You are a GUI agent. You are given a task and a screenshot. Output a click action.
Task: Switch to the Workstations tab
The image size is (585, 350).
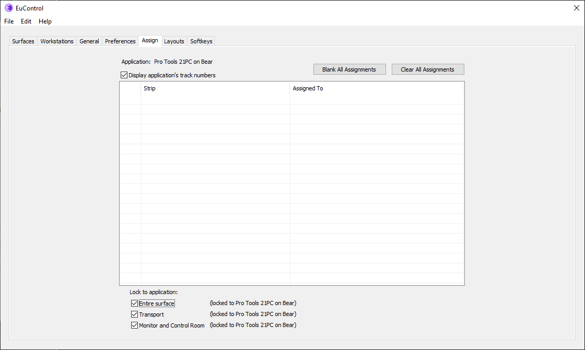[x=57, y=41]
